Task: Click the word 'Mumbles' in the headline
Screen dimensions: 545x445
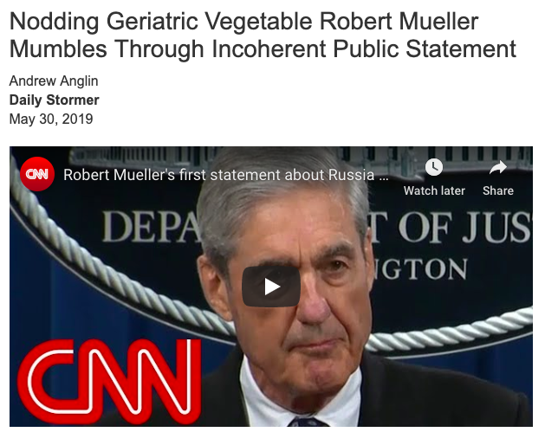Action: point(58,49)
